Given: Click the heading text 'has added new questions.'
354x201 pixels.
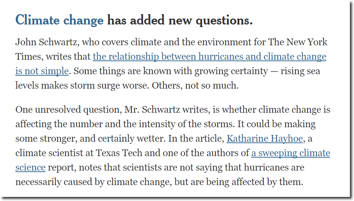Looking at the screenshot, I should click(180, 20).
